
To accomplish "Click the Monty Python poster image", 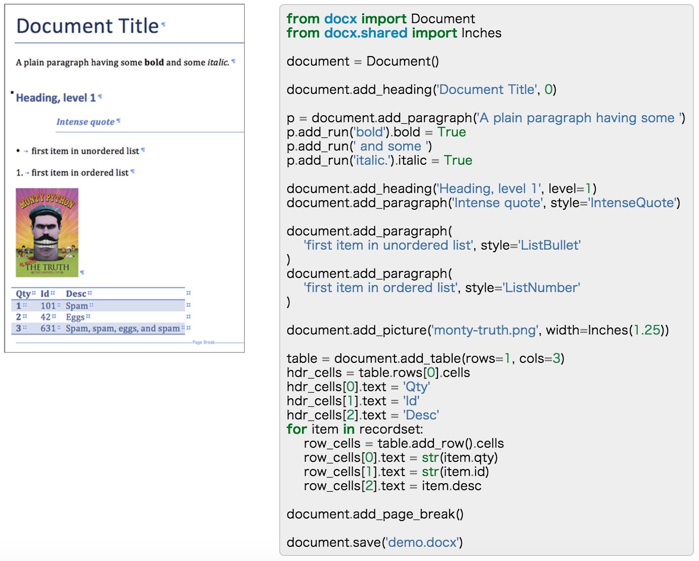I will tap(47, 232).
